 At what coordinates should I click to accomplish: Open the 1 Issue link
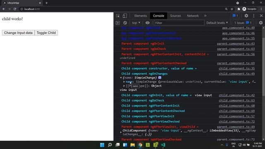click(x=243, y=23)
